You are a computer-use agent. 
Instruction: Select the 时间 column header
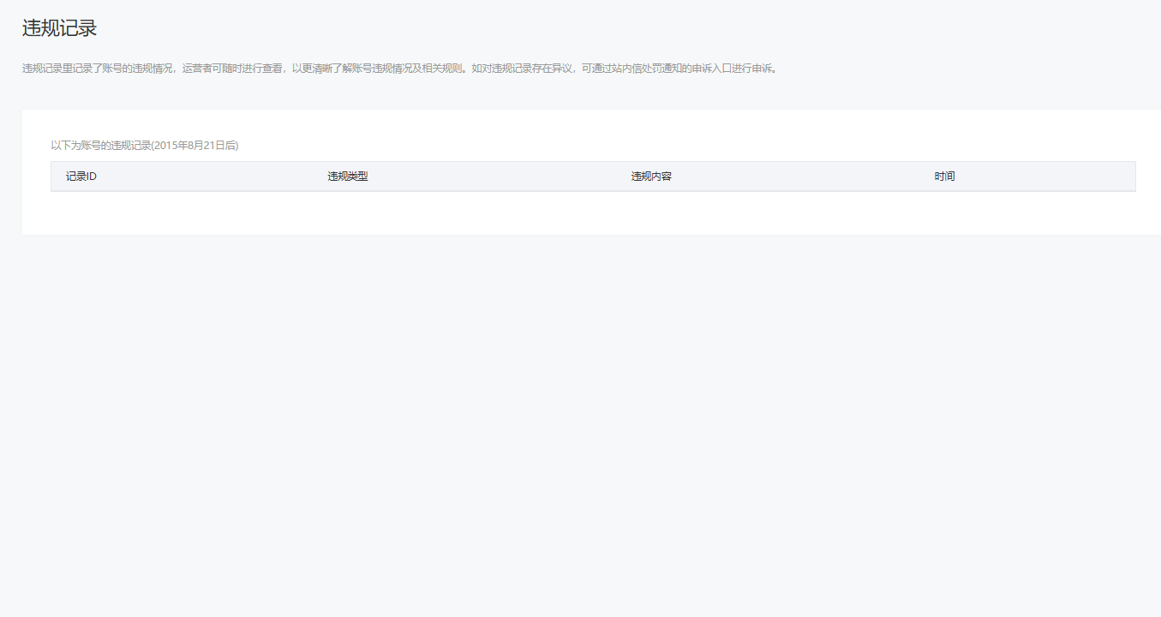tap(944, 177)
